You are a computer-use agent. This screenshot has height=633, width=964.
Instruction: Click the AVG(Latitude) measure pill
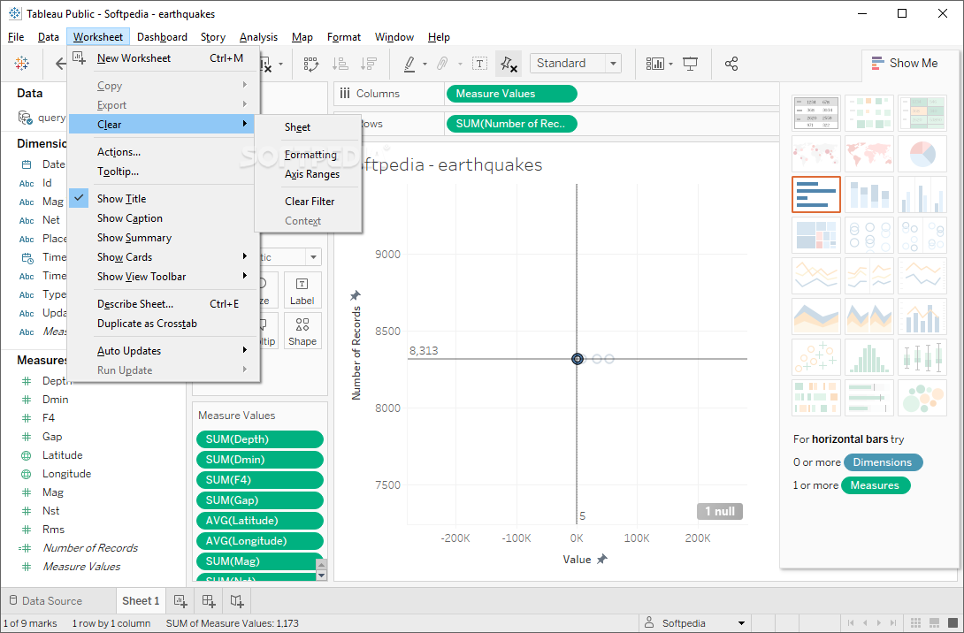[x=260, y=521]
